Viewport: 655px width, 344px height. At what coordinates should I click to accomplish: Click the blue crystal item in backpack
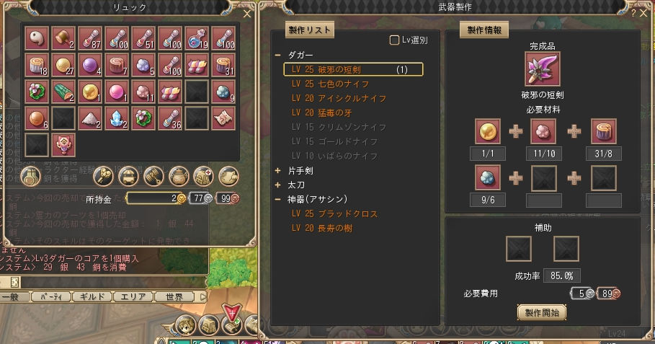tap(117, 118)
